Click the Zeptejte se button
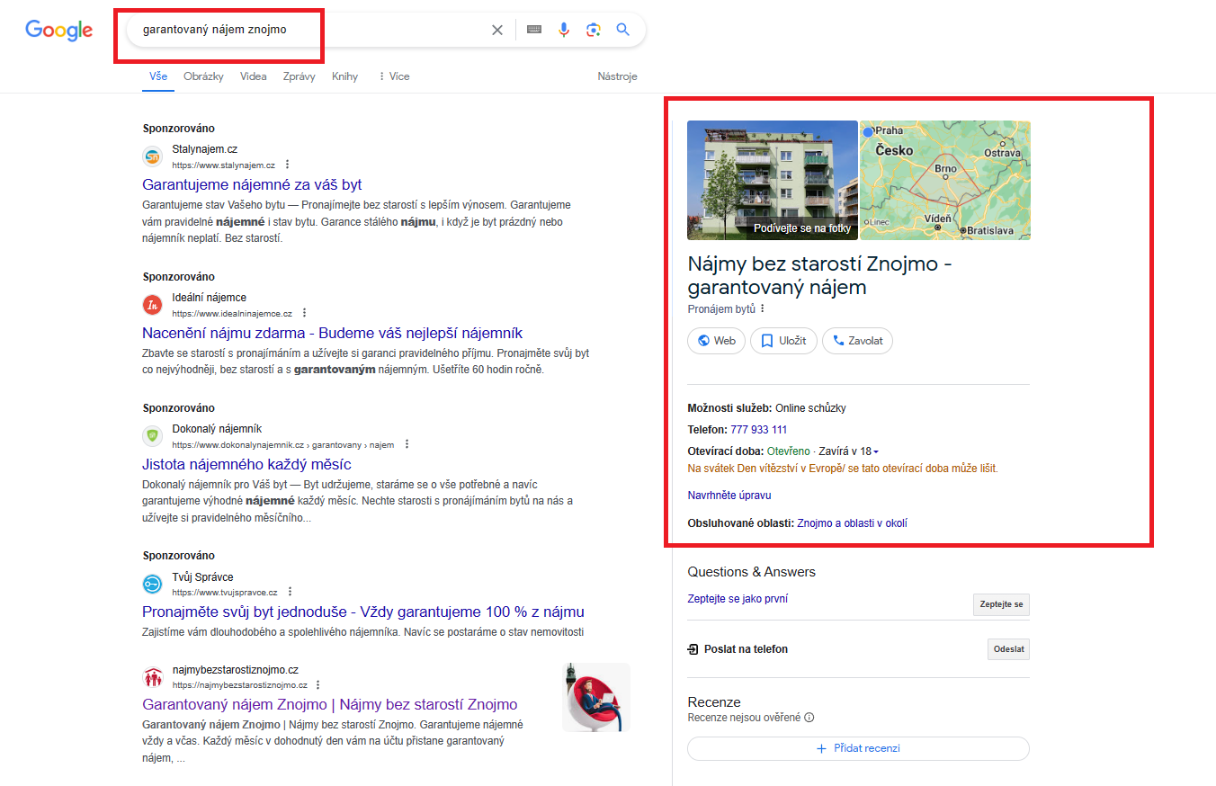The image size is (1216, 786). (x=1001, y=604)
